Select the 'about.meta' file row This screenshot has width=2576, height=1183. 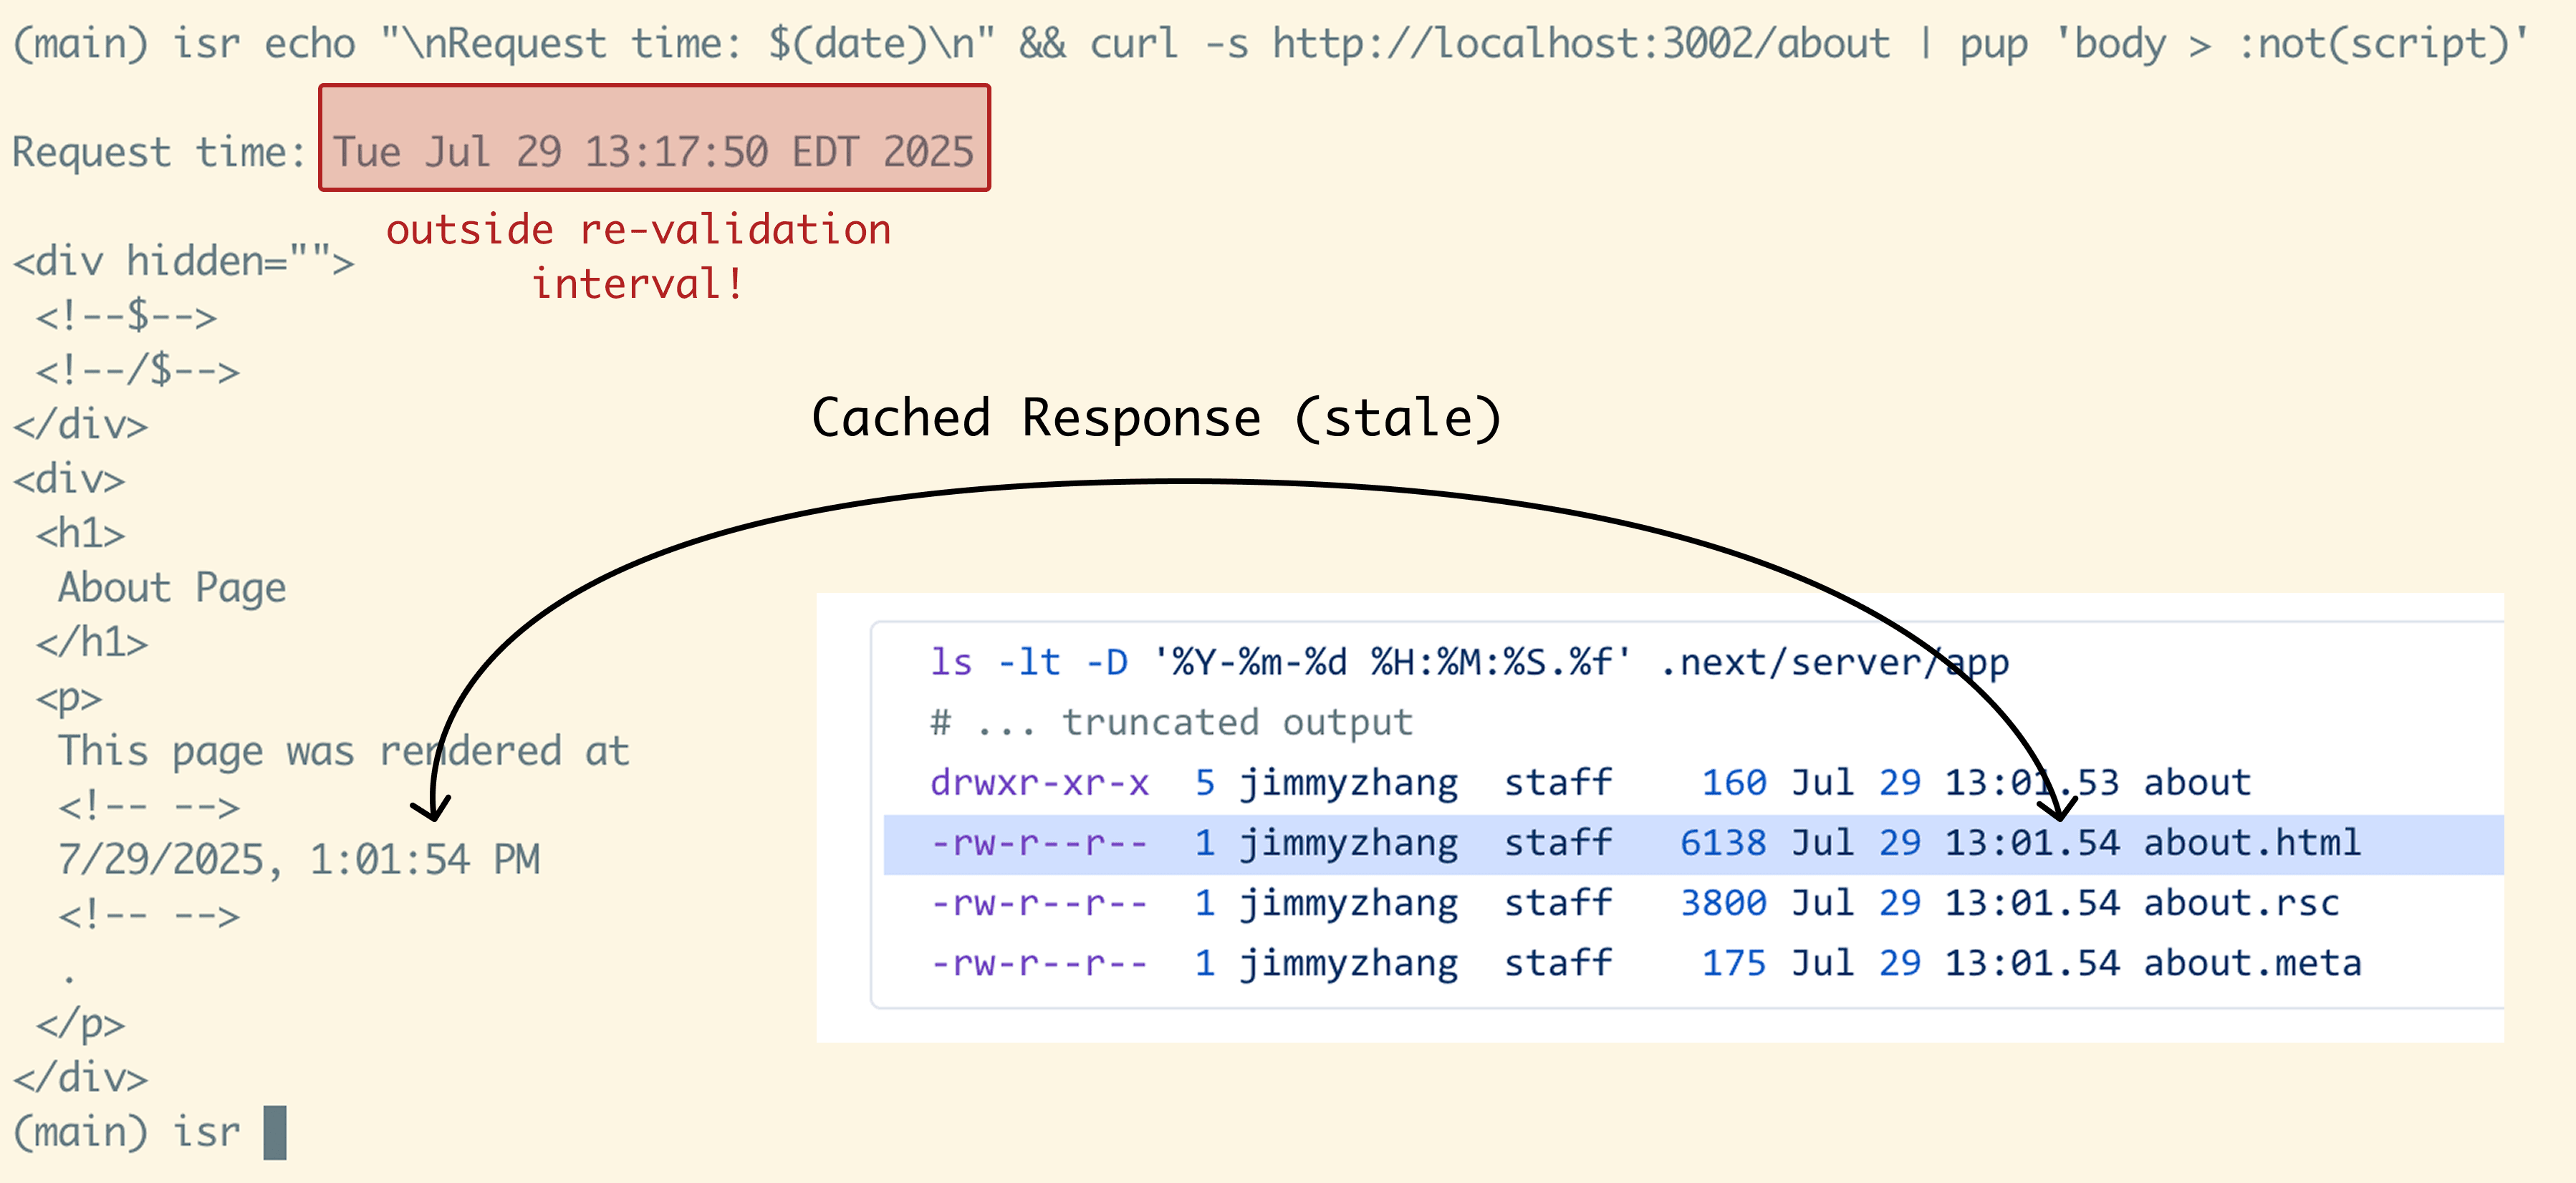tap(1646, 963)
